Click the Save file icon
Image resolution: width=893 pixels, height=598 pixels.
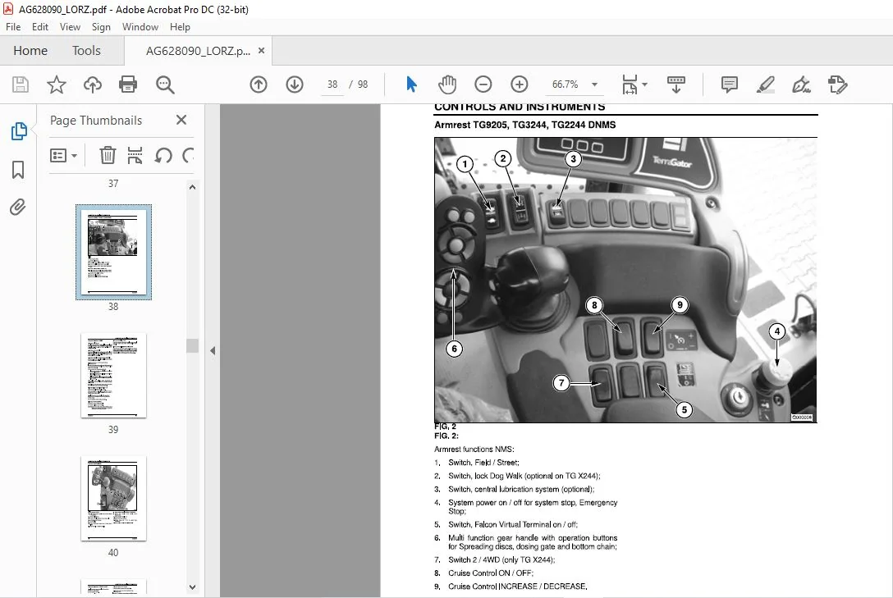[x=21, y=84]
